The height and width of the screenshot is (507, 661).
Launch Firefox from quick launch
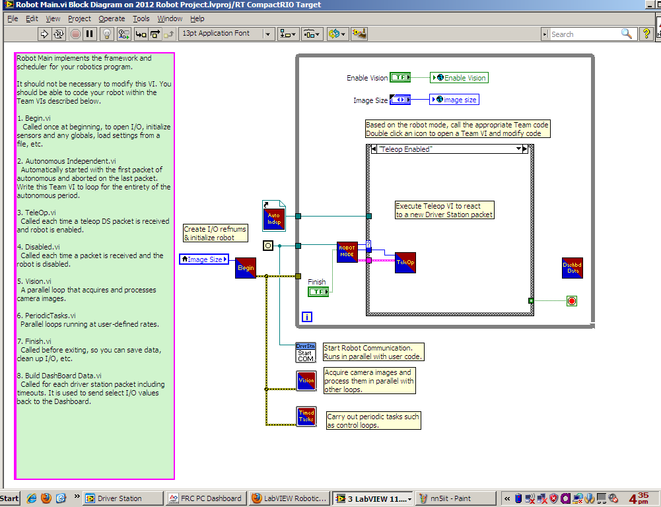click(x=46, y=498)
